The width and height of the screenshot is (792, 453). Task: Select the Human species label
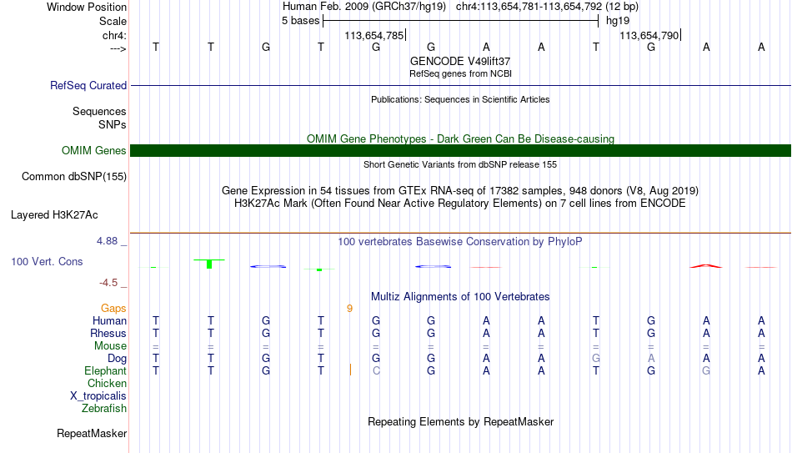pos(109,320)
